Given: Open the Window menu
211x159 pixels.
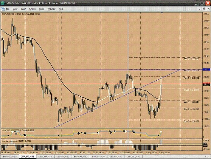Looking at the screenshot, I should pyautogui.click(x=51, y=9).
